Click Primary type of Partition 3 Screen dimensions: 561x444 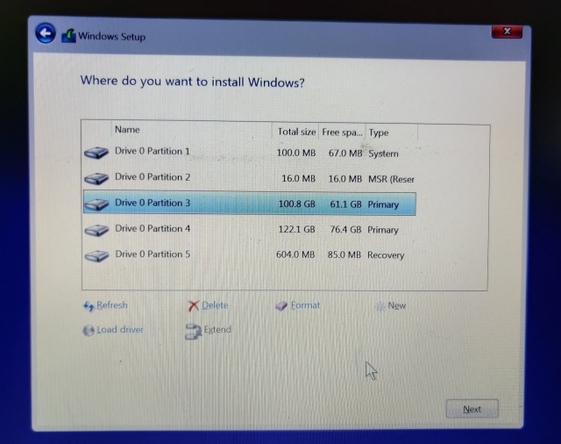[383, 204]
